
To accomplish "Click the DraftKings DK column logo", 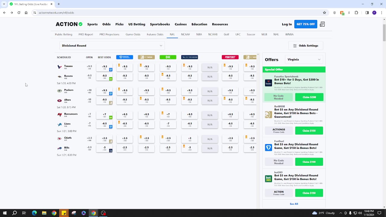I will click(168, 57).
